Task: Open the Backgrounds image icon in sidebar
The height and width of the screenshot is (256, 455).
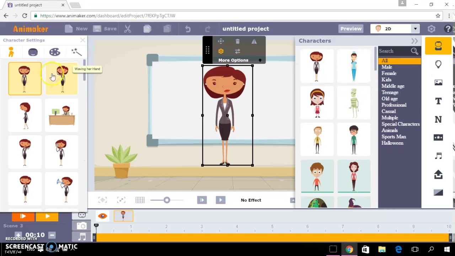Action: click(x=438, y=82)
